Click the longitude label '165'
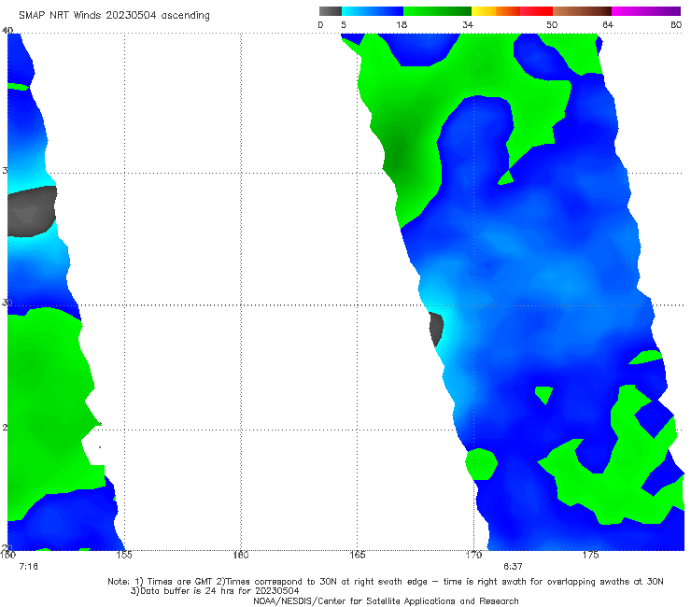691x607 pixels. pos(357,555)
